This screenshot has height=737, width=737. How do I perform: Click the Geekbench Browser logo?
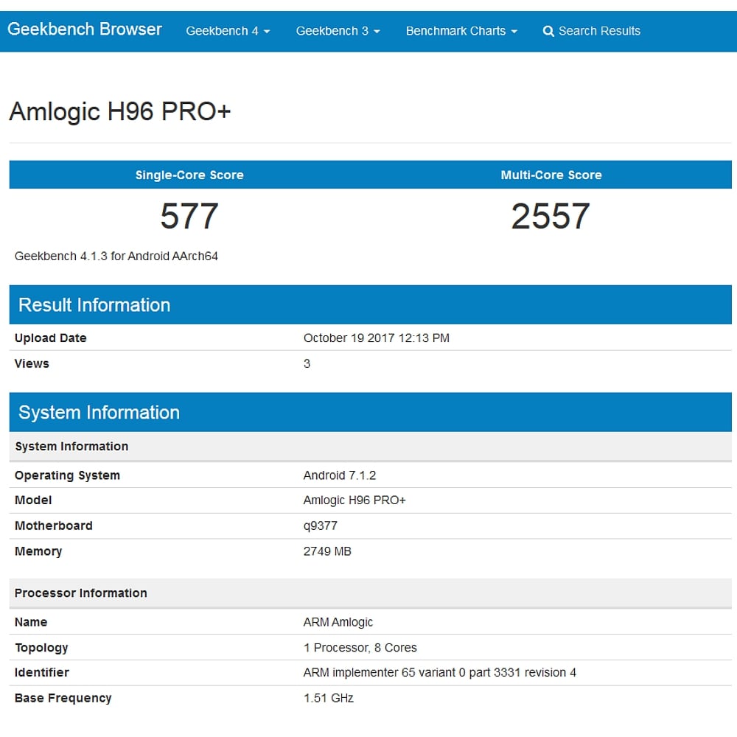point(85,29)
